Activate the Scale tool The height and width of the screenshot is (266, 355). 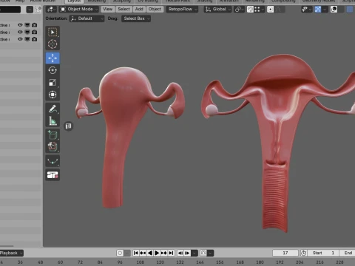point(53,83)
